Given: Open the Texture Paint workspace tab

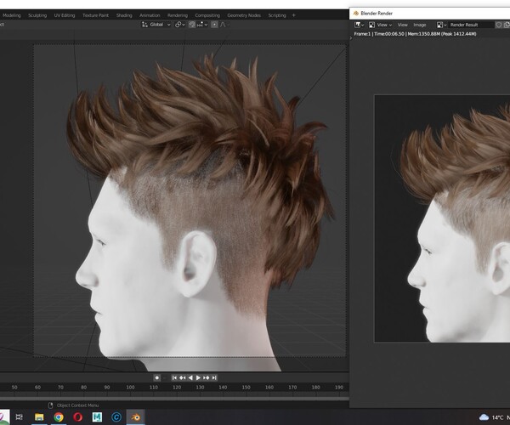Looking at the screenshot, I should (95, 15).
